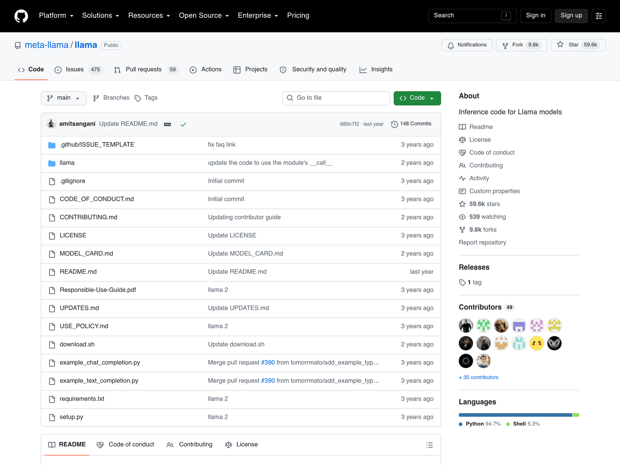Click the Sign in button
Image resolution: width=620 pixels, height=465 pixels.
[536, 16]
